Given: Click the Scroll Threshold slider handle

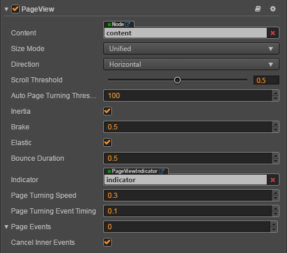Looking at the screenshot, I should pos(177,80).
